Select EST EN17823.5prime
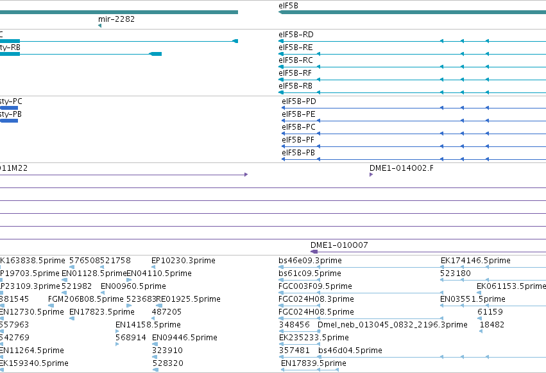The image size is (546, 373). [101, 312]
